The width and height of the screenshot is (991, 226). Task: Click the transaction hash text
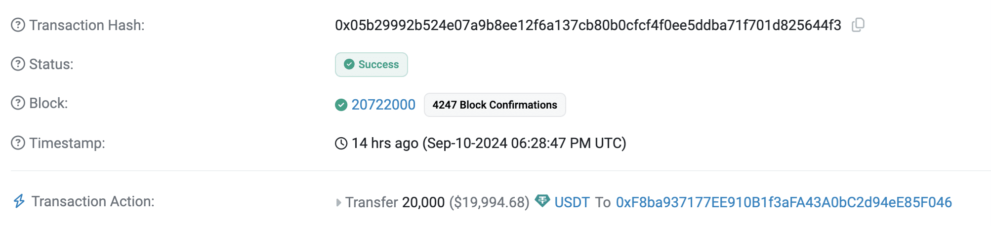coord(588,25)
